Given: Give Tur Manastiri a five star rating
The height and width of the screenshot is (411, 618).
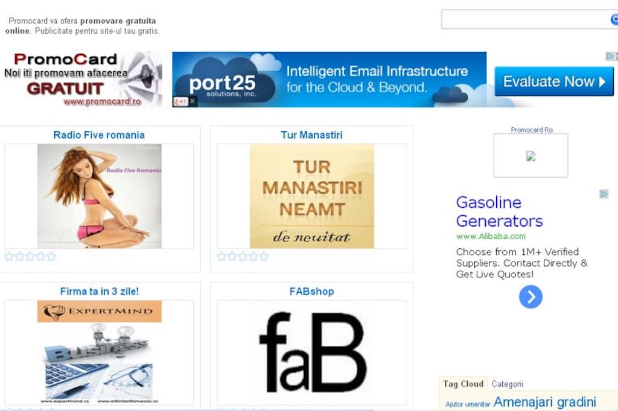Looking at the screenshot, I should [264, 257].
